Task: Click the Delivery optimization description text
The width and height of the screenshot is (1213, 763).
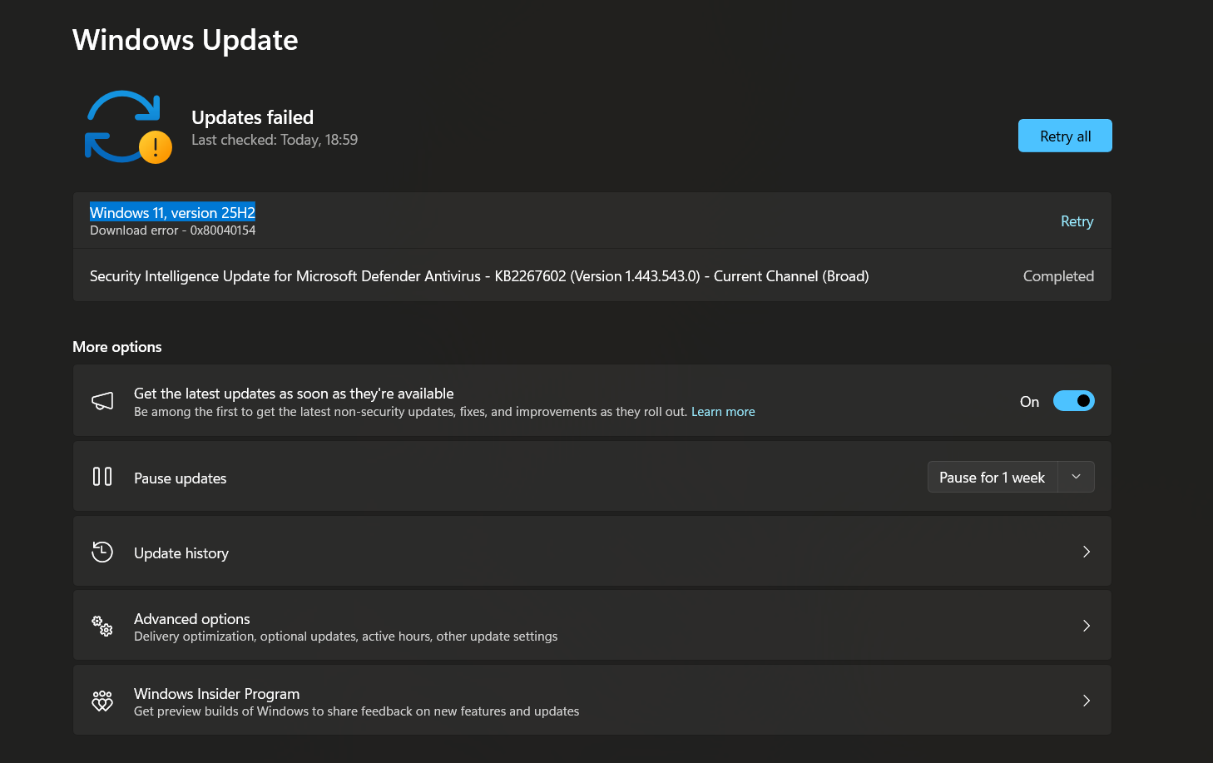Action: (346, 637)
